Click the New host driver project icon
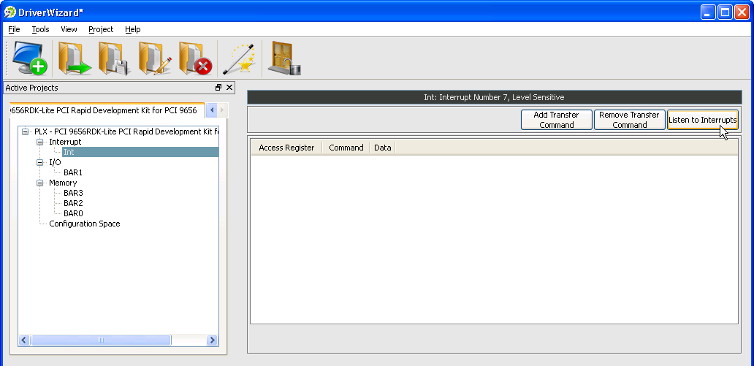The image size is (754, 366). point(30,58)
